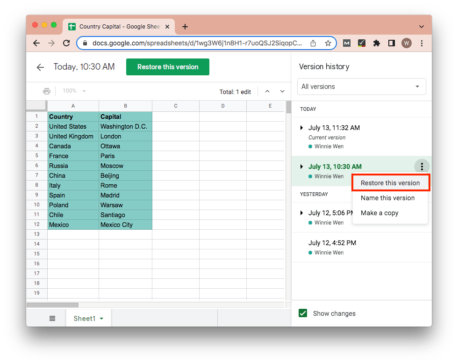Go to previous edit with up chevron
Viewport: 458px width, 364px height.
(267, 92)
